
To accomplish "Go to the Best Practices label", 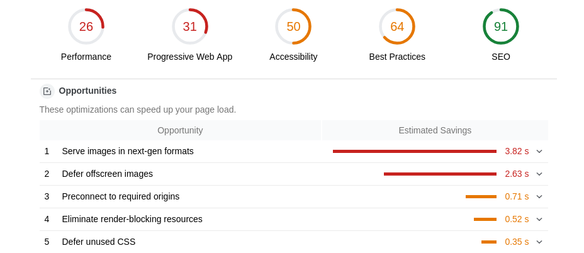I will (397, 57).
